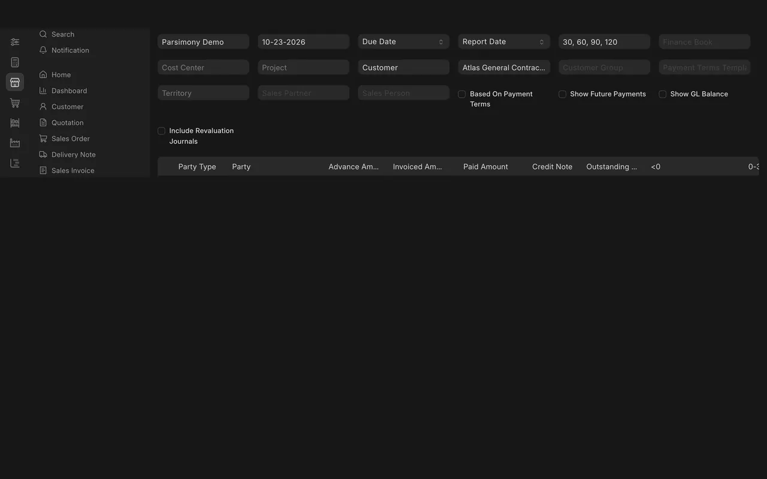Click the Atlas General Contrac... party field
This screenshot has height=479, width=767.
[x=504, y=68]
